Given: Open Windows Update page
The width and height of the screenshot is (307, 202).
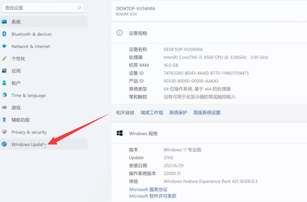Looking at the screenshot, I should click(x=44, y=145).
